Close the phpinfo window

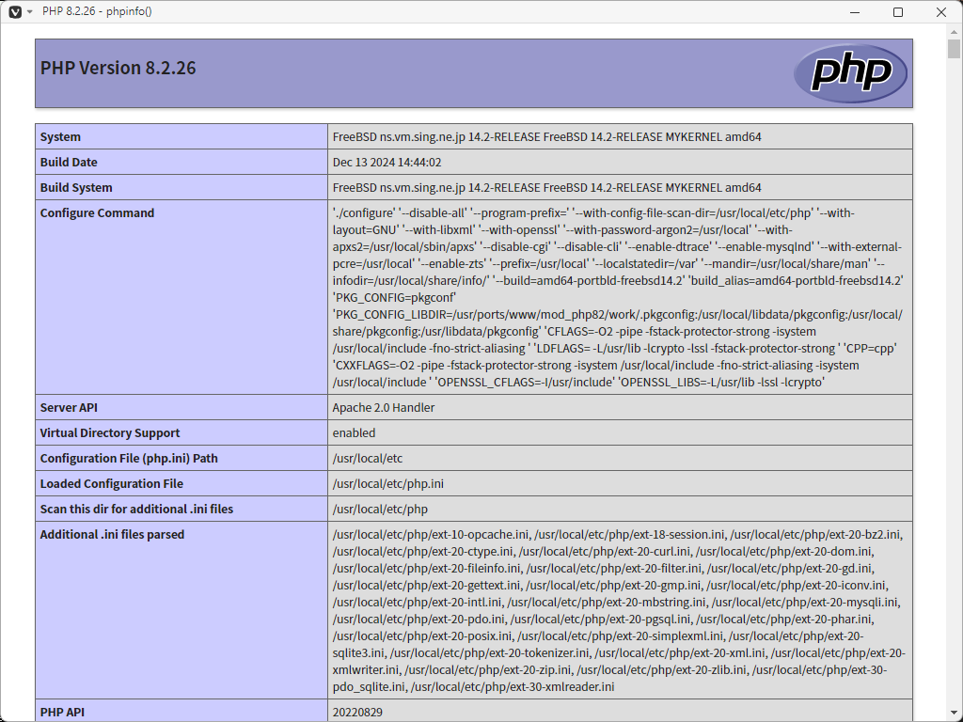[x=940, y=11]
